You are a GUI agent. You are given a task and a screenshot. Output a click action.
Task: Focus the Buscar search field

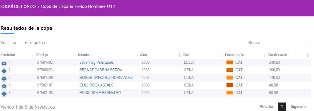(288, 43)
